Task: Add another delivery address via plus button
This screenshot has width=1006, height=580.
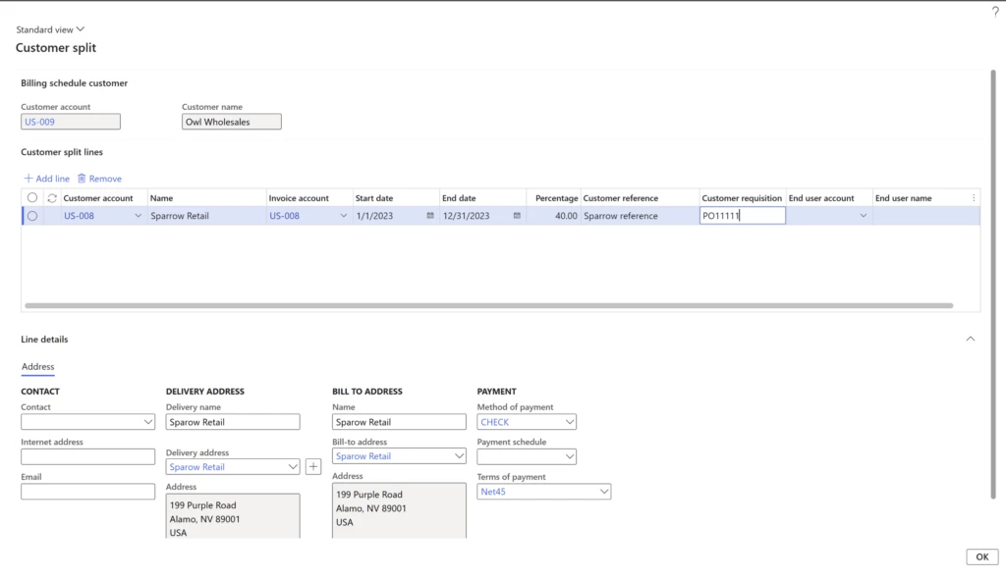Action: tap(312, 465)
